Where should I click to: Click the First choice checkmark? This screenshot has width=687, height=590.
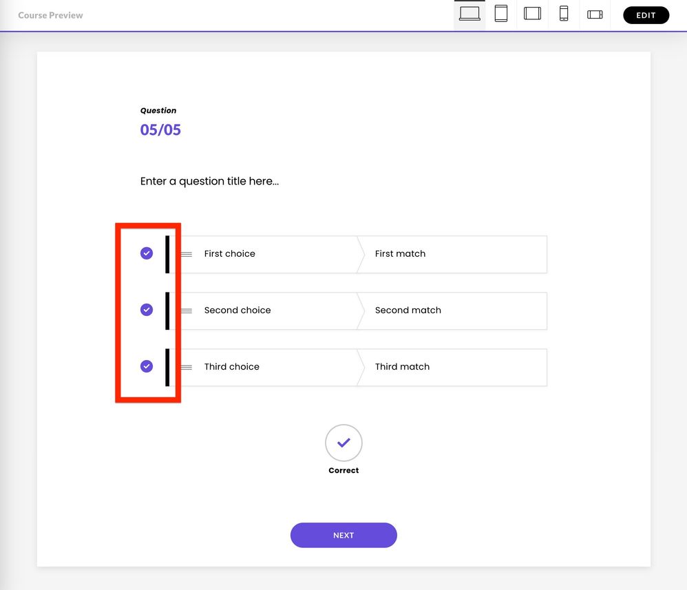pyautogui.click(x=147, y=253)
